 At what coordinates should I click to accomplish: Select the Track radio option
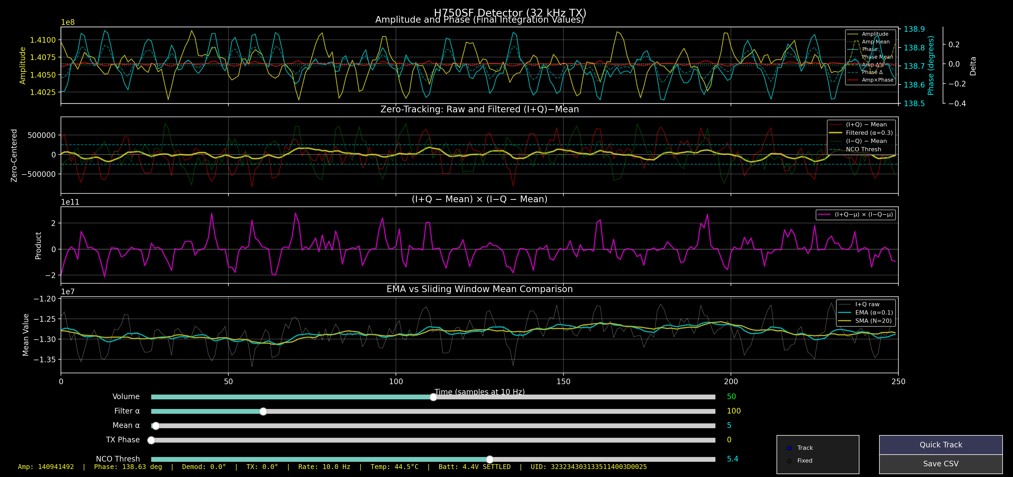[x=789, y=448]
